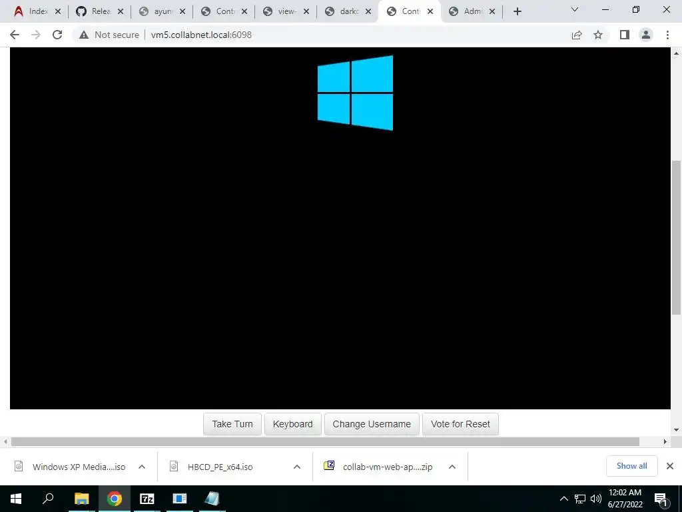The height and width of the screenshot is (512, 682).
Task: Click the scroll down arrow
Action: click(676, 430)
